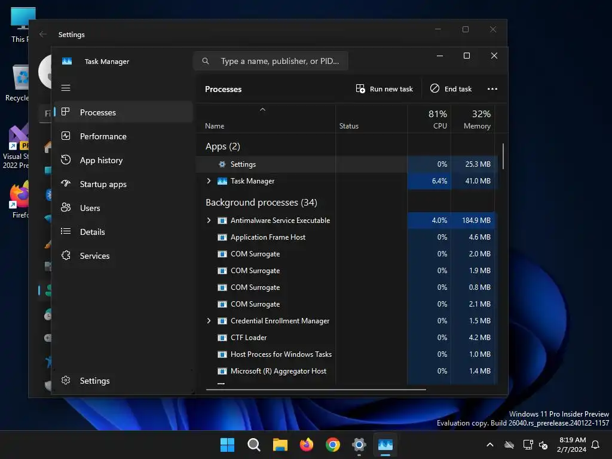This screenshot has height=459, width=612.
Task: Select the Processes icon in sidebar
Action: point(66,112)
